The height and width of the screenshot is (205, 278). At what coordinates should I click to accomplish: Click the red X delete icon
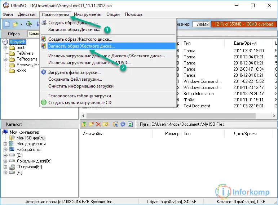[98, 124]
